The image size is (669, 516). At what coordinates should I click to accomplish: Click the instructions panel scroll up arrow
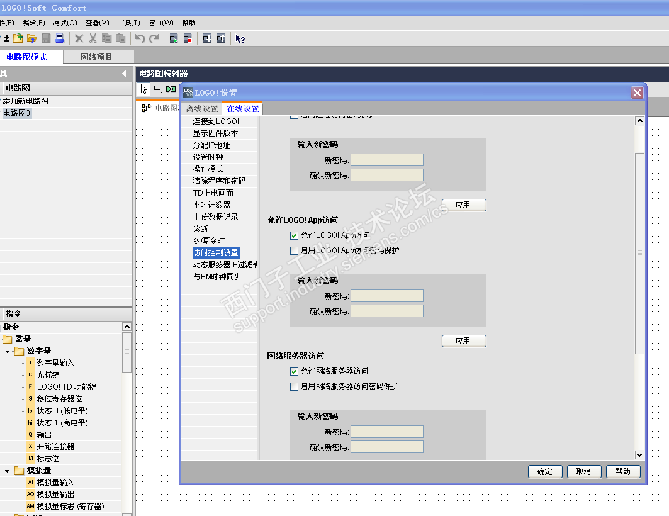pyautogui.click(x=126, y=327)
